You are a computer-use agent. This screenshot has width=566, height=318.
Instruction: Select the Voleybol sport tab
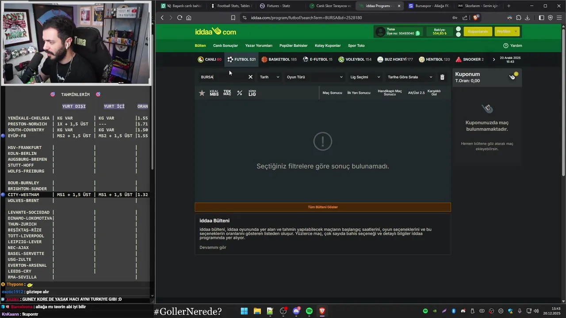click(x=355, y=59)
